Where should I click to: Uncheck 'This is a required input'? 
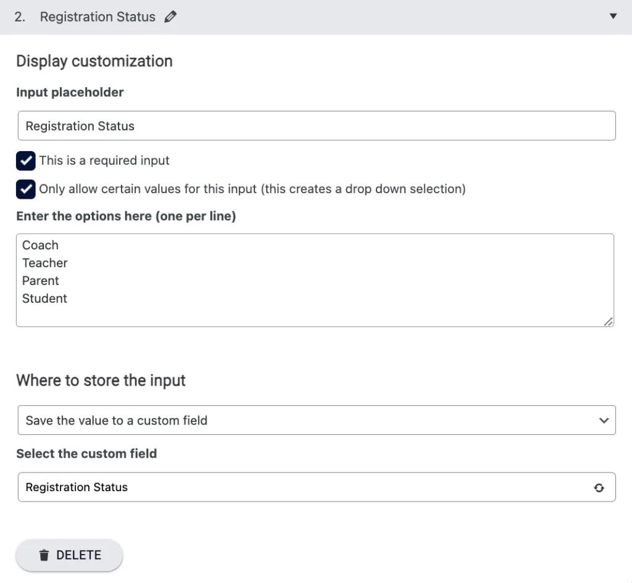tap(26, 161)
